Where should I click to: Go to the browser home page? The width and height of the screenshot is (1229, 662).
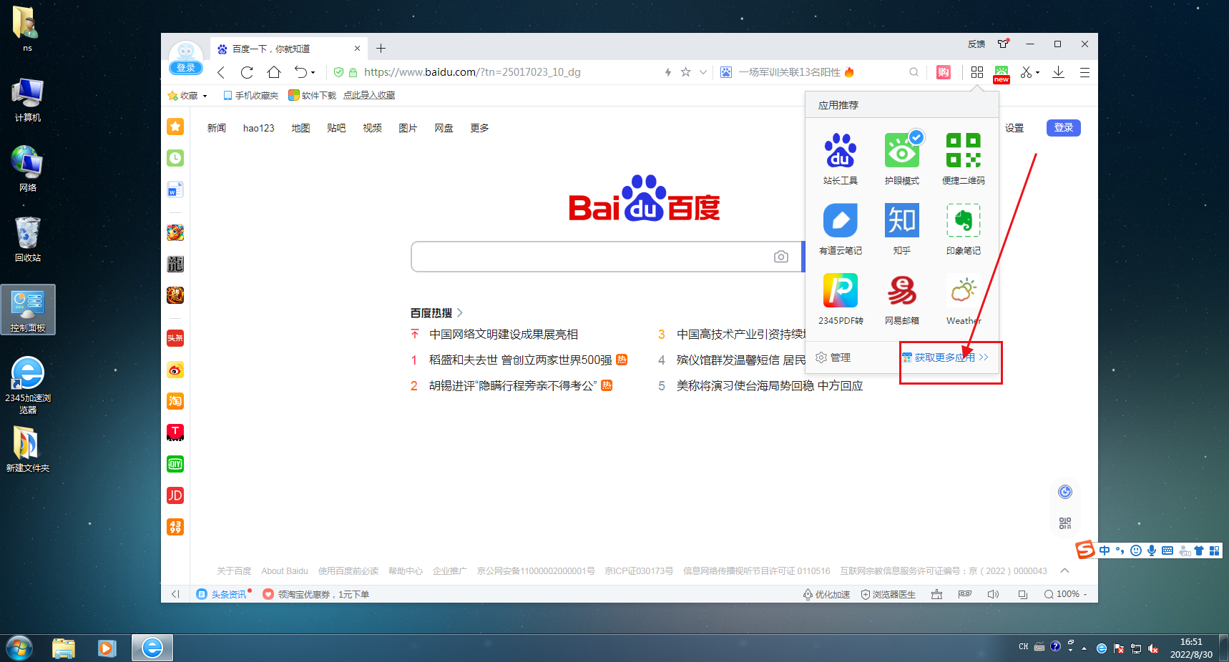click(274, 72)
